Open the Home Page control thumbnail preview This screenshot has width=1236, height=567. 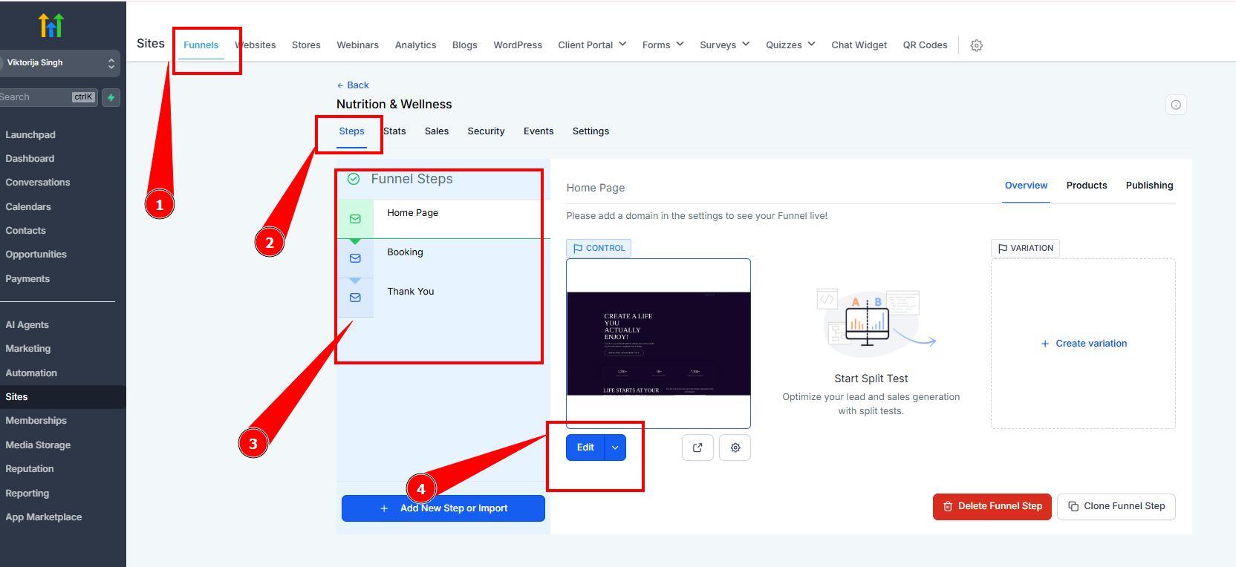tap(658, 343)
